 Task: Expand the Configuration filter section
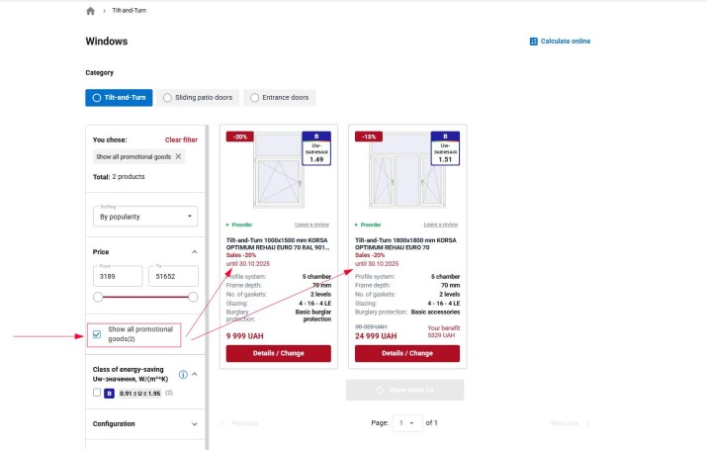pos(194,424)
